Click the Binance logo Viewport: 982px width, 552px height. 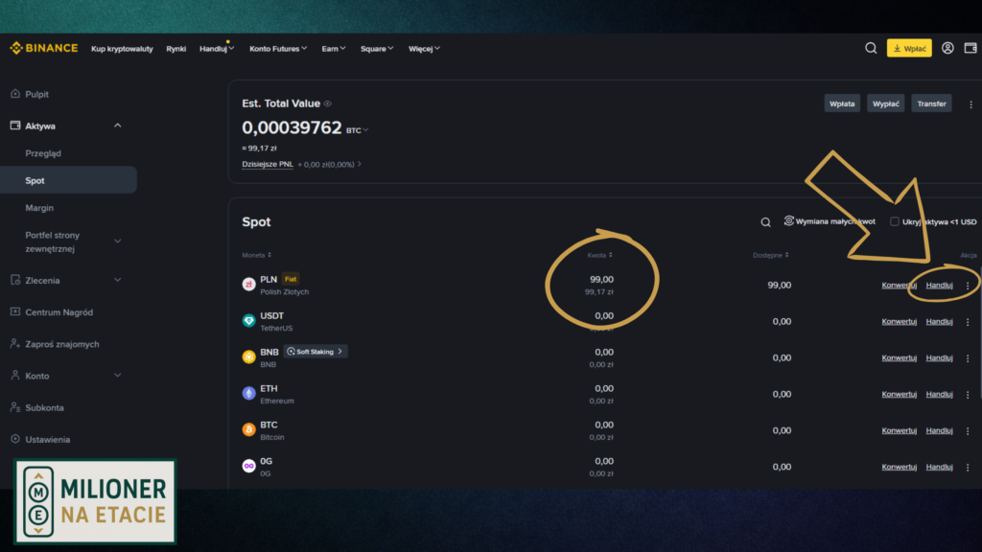pyautogui.click(x=43, y=48)
